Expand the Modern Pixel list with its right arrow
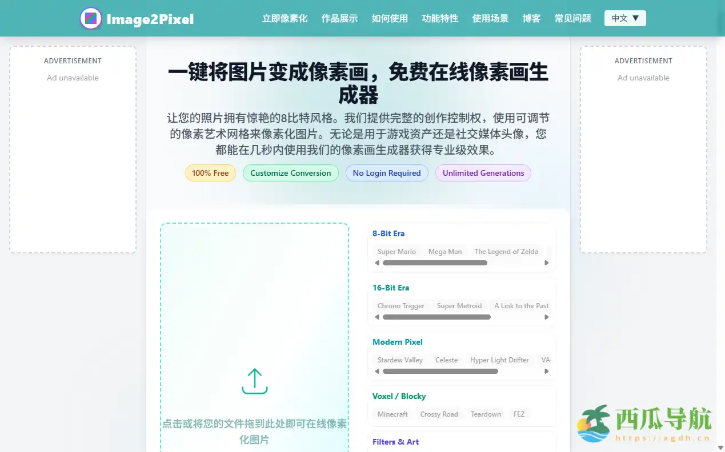This screenshot has width=725, height=452. pos(546,371)
